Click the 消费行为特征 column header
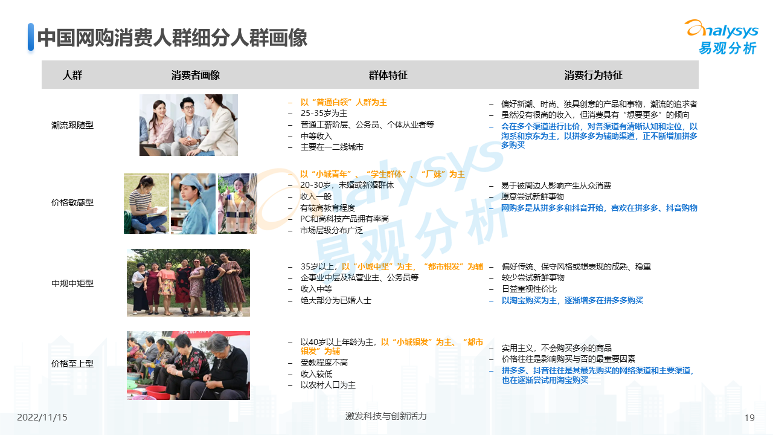The height and width of the screenshot is (435, 773). 593,76
